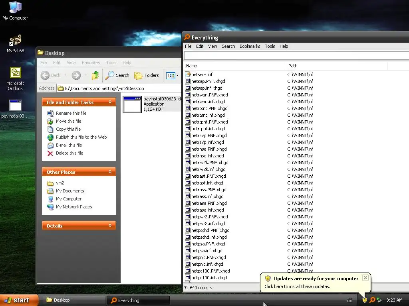Select netpc100.inf.xhgd row text
Viewport: 409px width, 306px height.
pos(209,278)
